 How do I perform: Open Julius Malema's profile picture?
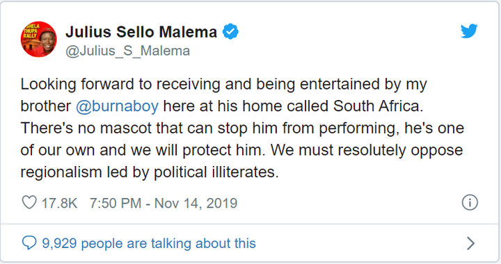[39, 39]
